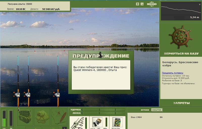Click the food level gauge

(4, 118)
